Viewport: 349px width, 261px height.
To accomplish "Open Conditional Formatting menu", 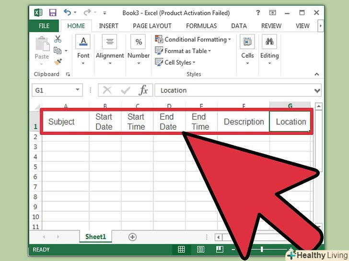I will 193,40.
